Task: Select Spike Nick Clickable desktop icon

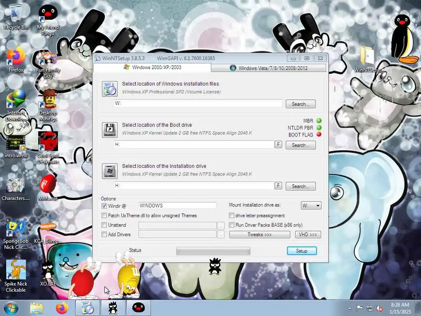Action: coord(16,276)
